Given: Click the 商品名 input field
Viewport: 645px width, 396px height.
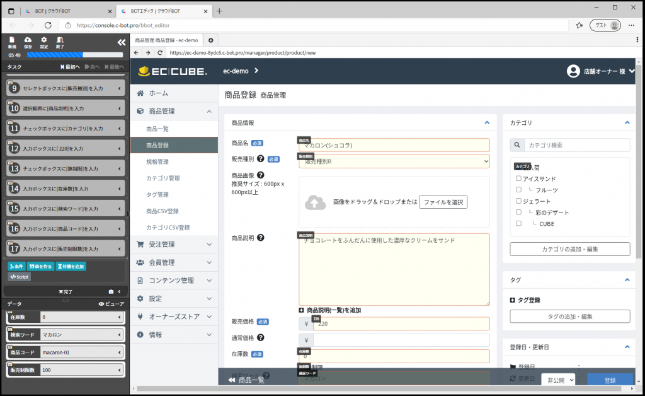Looking at the screenshot, I should [x=394, y=145].
